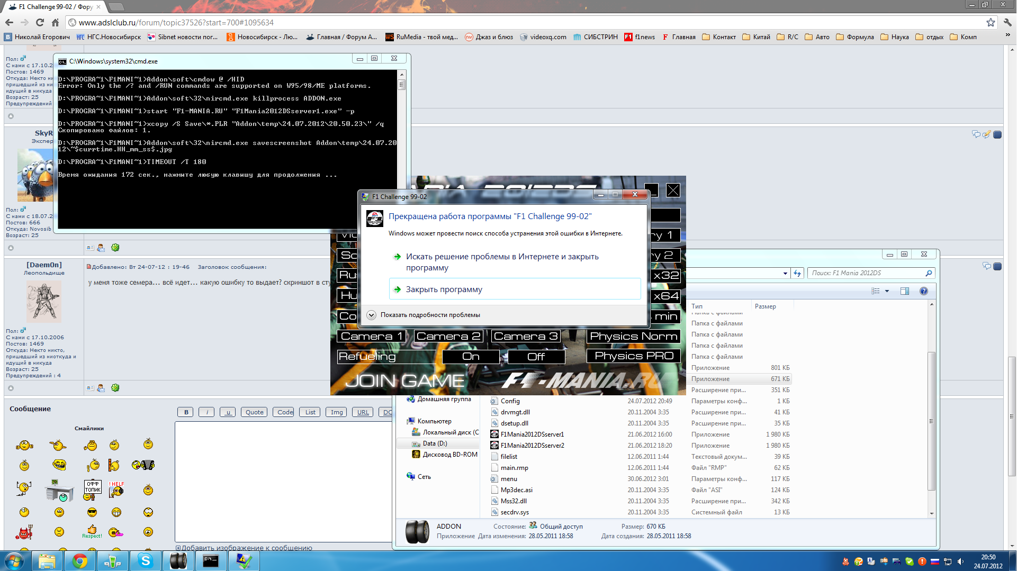The width and height of the screenshot is (1017, 571).
Task: Expand 'Добавить изображение к сообщению'
Action: (244, 548)
